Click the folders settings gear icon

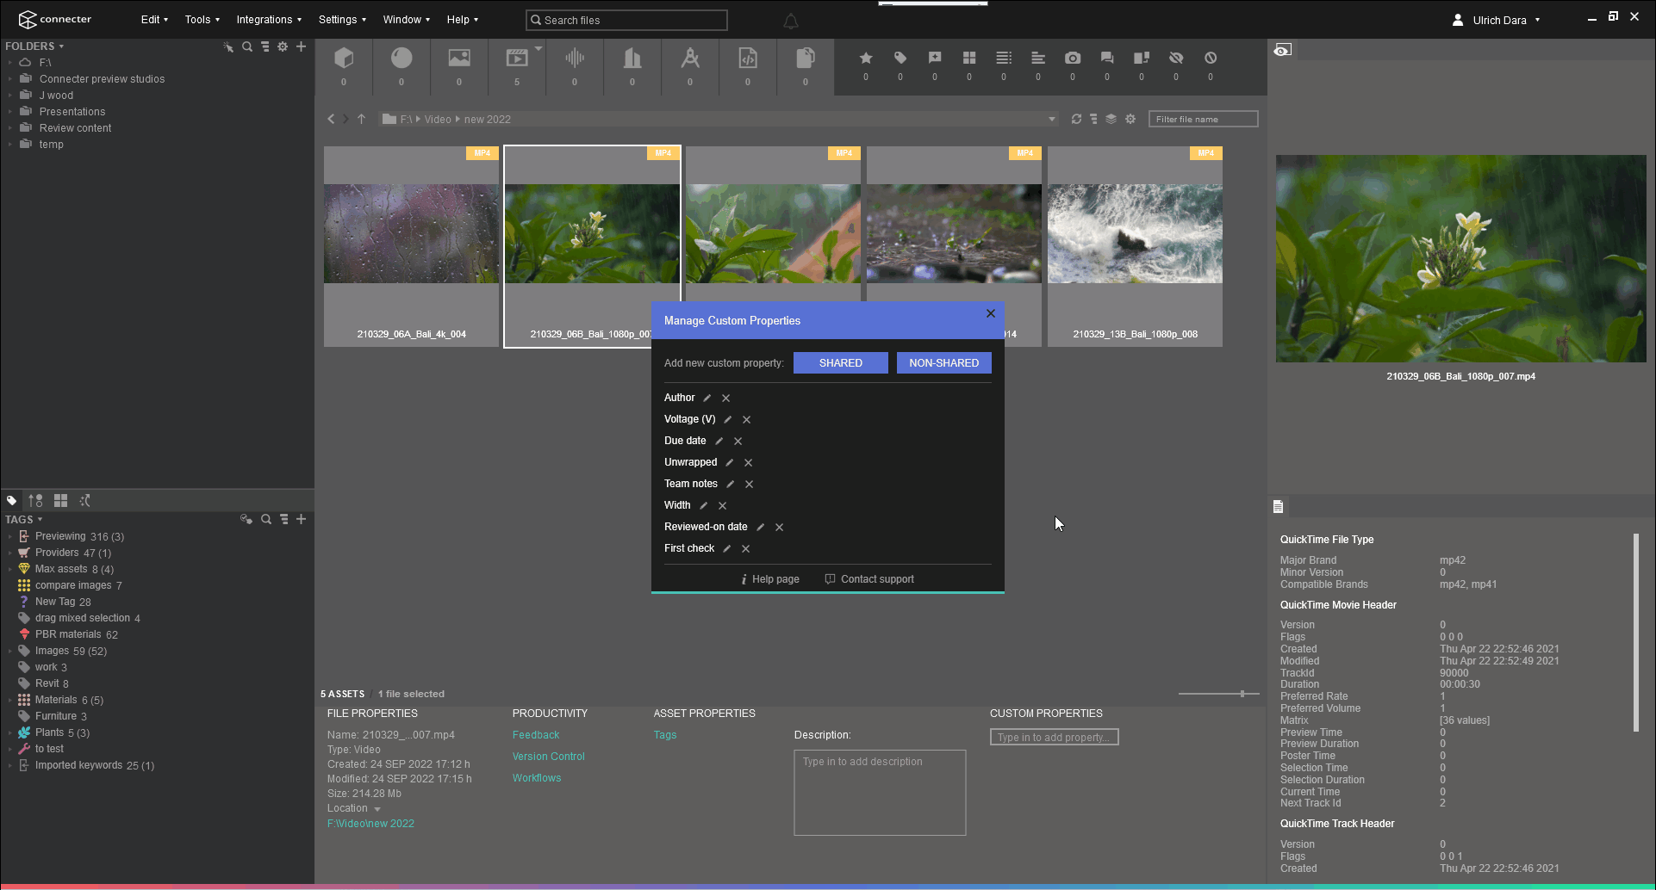283,46
